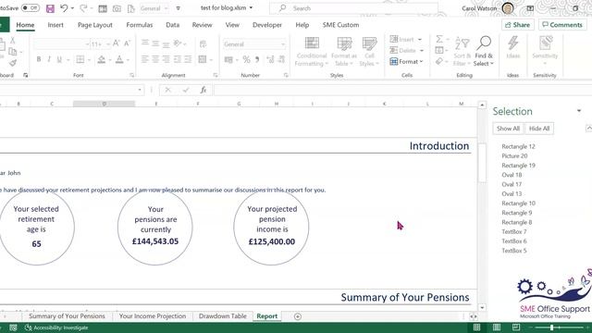Image resolution: width=592 pixels, height=333 pixels.
Task: Switch to Your Income Projection sheet
Action: (153, 316)
